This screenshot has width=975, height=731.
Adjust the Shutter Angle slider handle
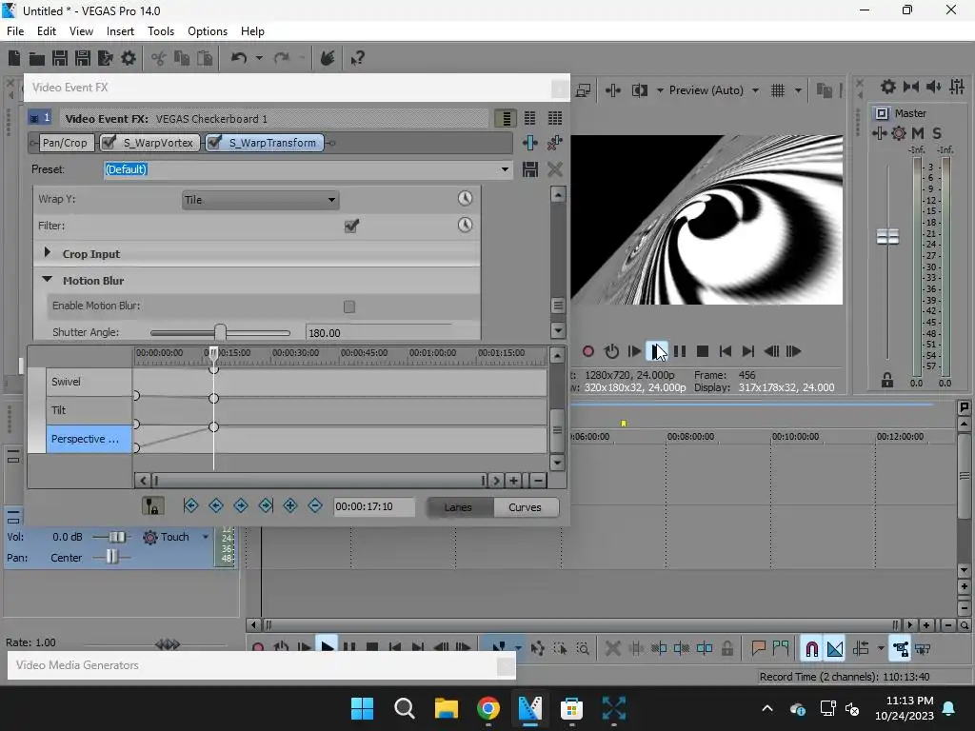pos(220,332)
